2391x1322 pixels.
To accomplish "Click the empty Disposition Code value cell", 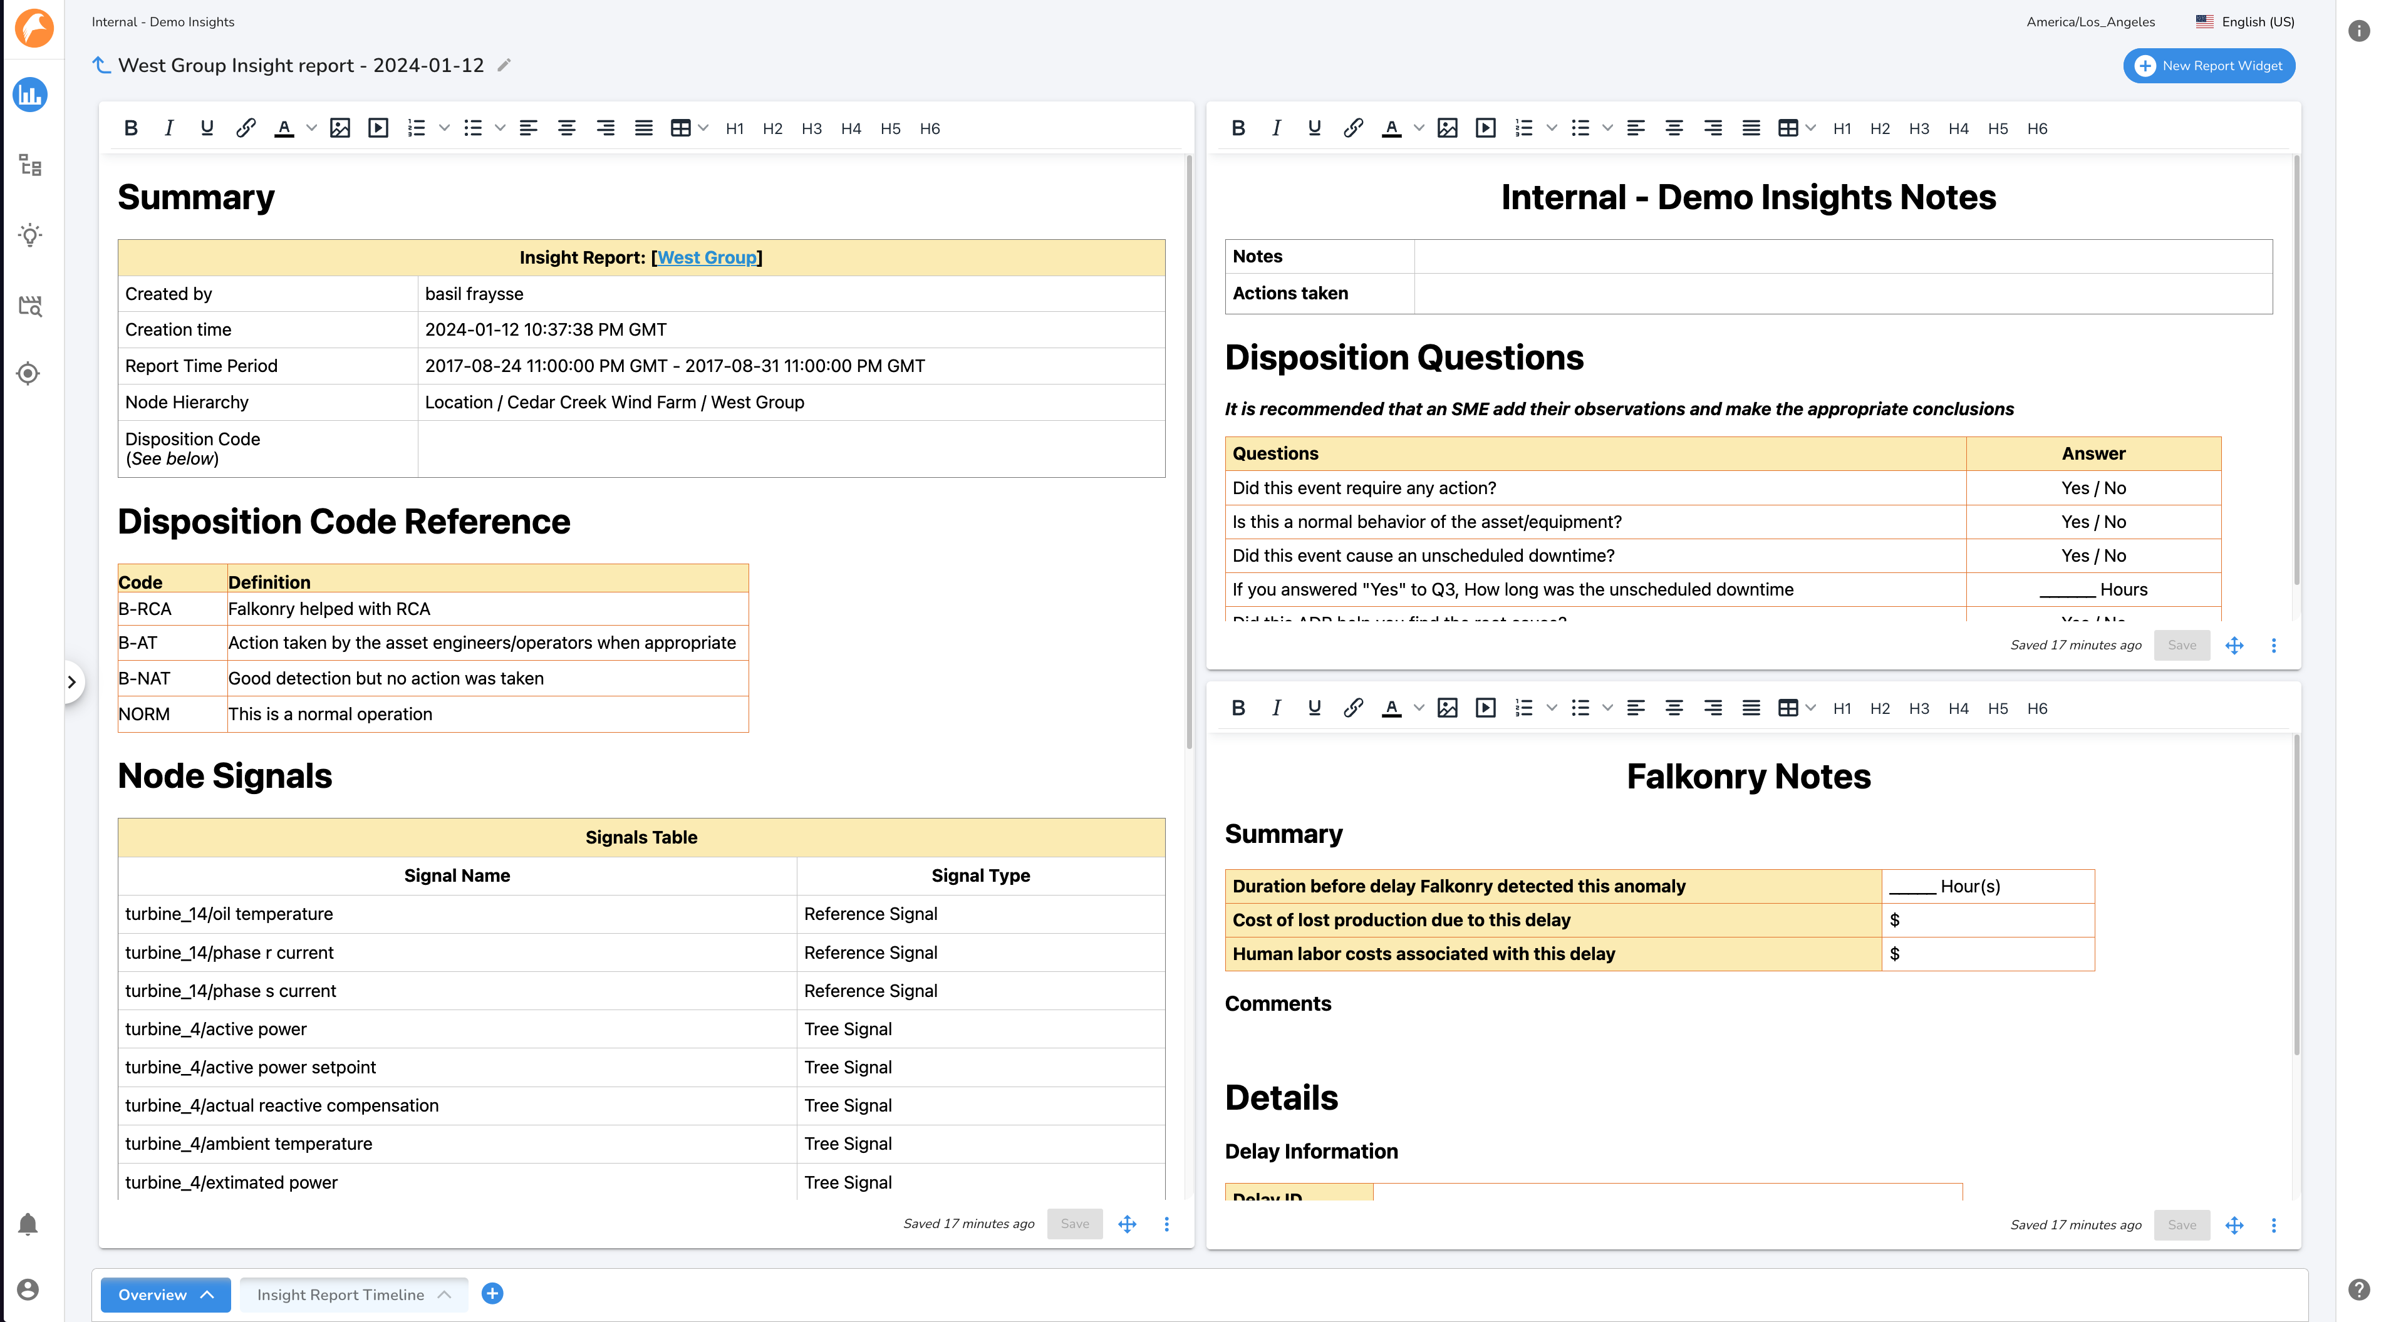I will 791,449.
